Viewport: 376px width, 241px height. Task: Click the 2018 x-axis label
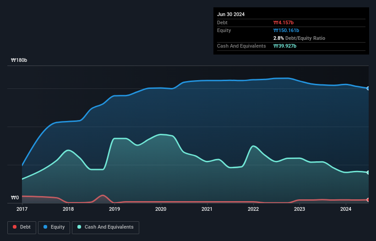(68, 209)
